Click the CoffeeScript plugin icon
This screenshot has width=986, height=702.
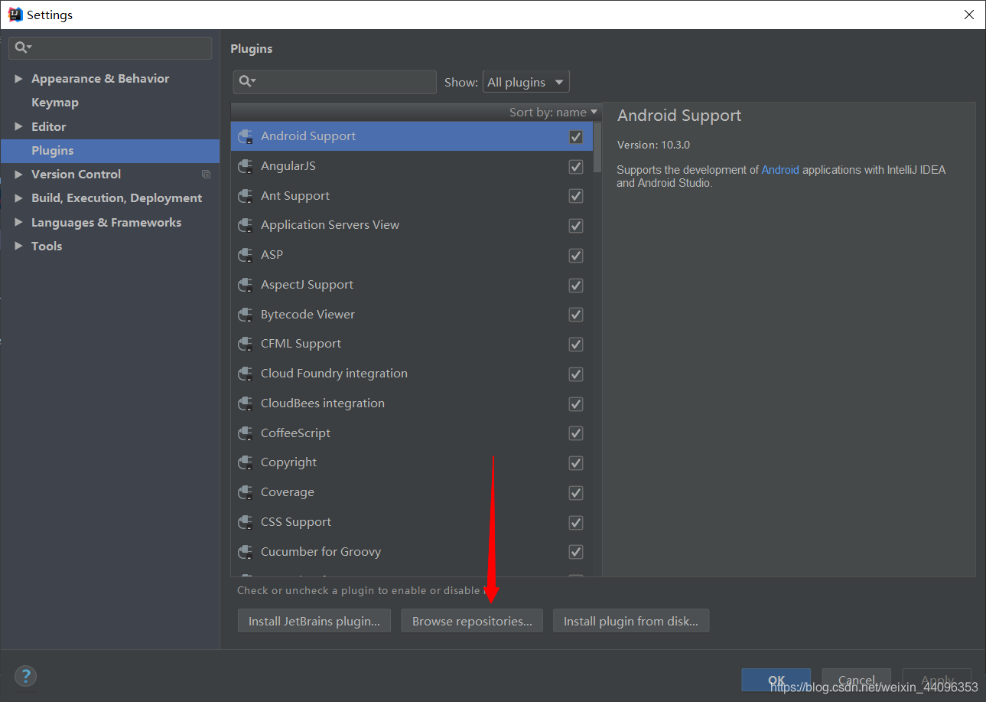[x=246, y=433]
